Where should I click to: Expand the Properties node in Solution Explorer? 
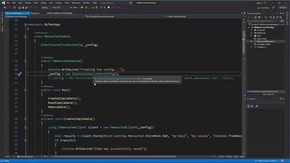click(251, 30)
